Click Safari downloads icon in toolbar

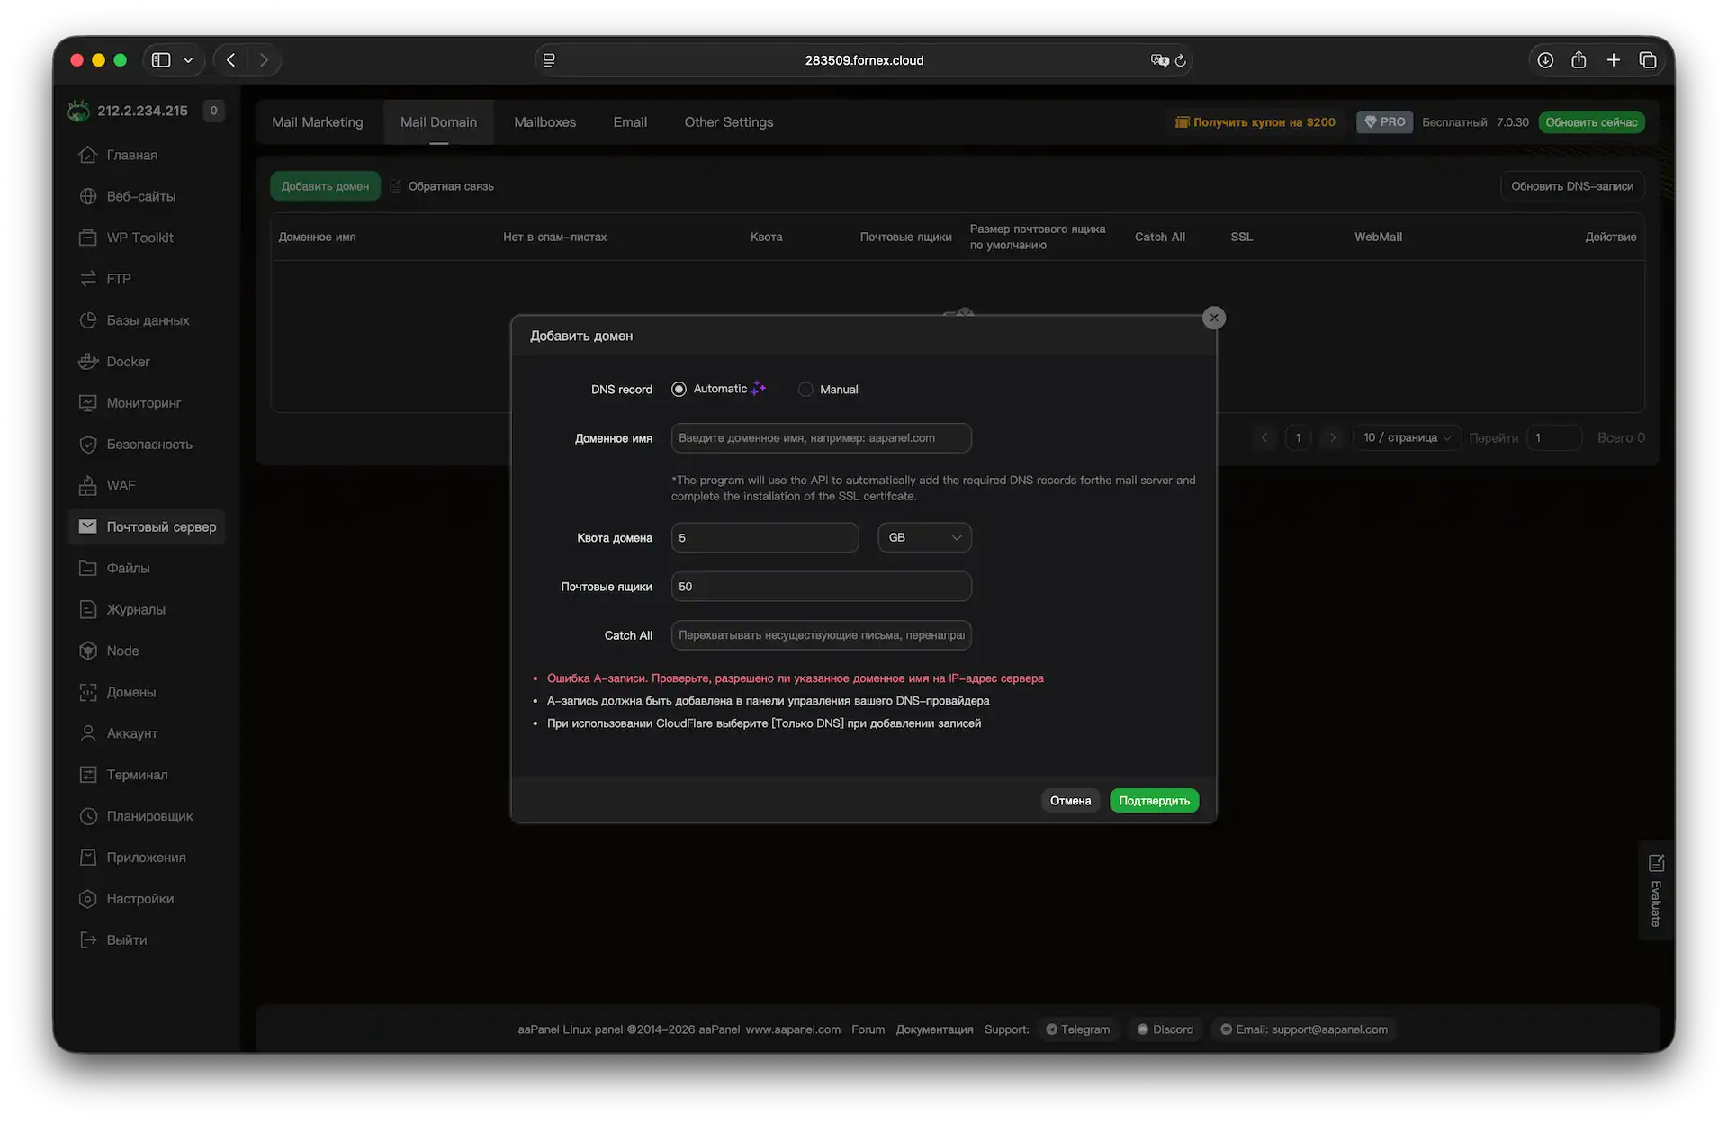[x=1545, y=60]
